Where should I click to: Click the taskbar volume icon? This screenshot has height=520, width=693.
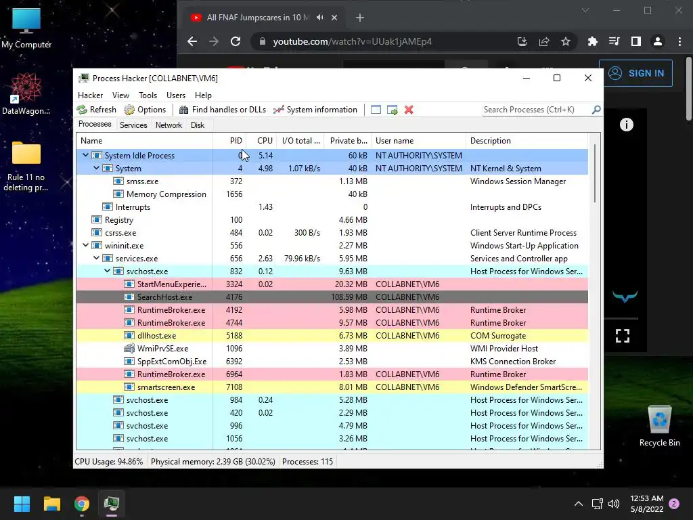click(613, 504)
